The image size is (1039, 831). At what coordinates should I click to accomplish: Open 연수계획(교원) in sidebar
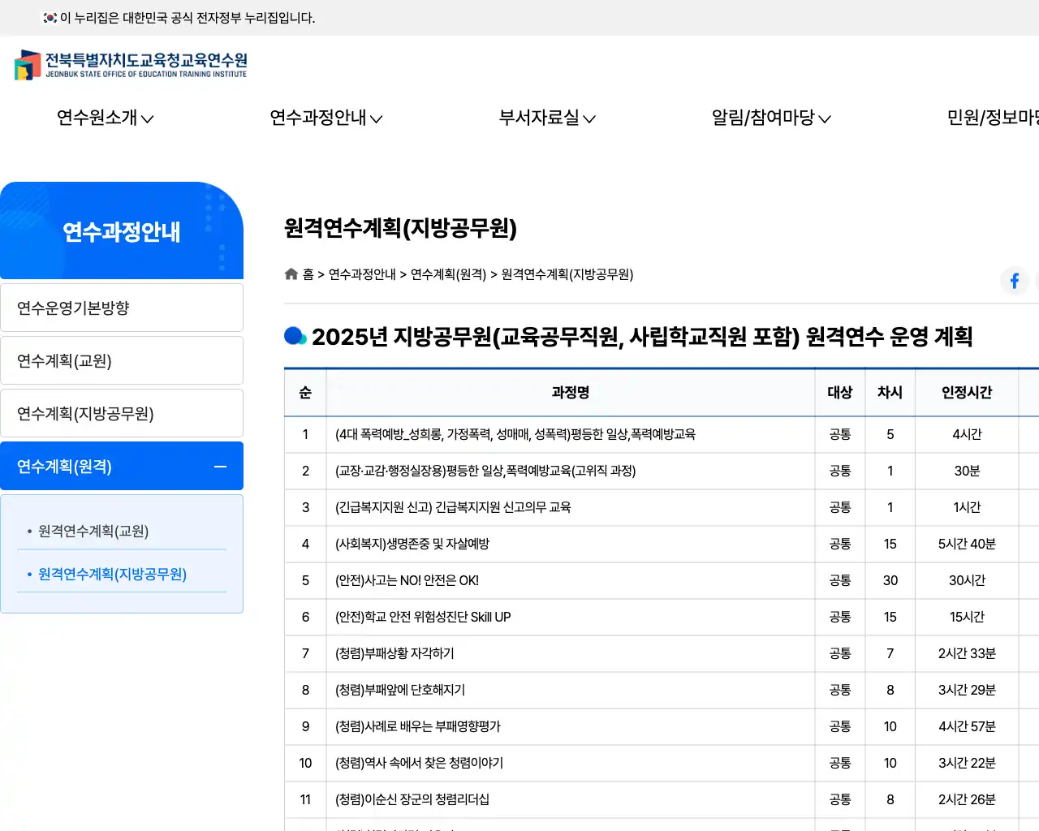[x=122, y=360]
